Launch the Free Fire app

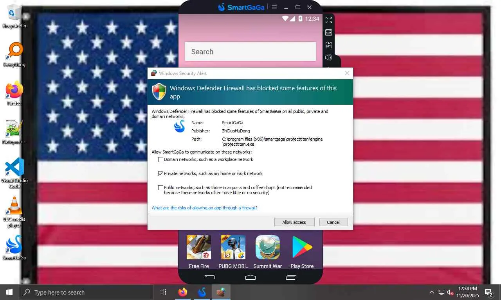coord(199,252)
